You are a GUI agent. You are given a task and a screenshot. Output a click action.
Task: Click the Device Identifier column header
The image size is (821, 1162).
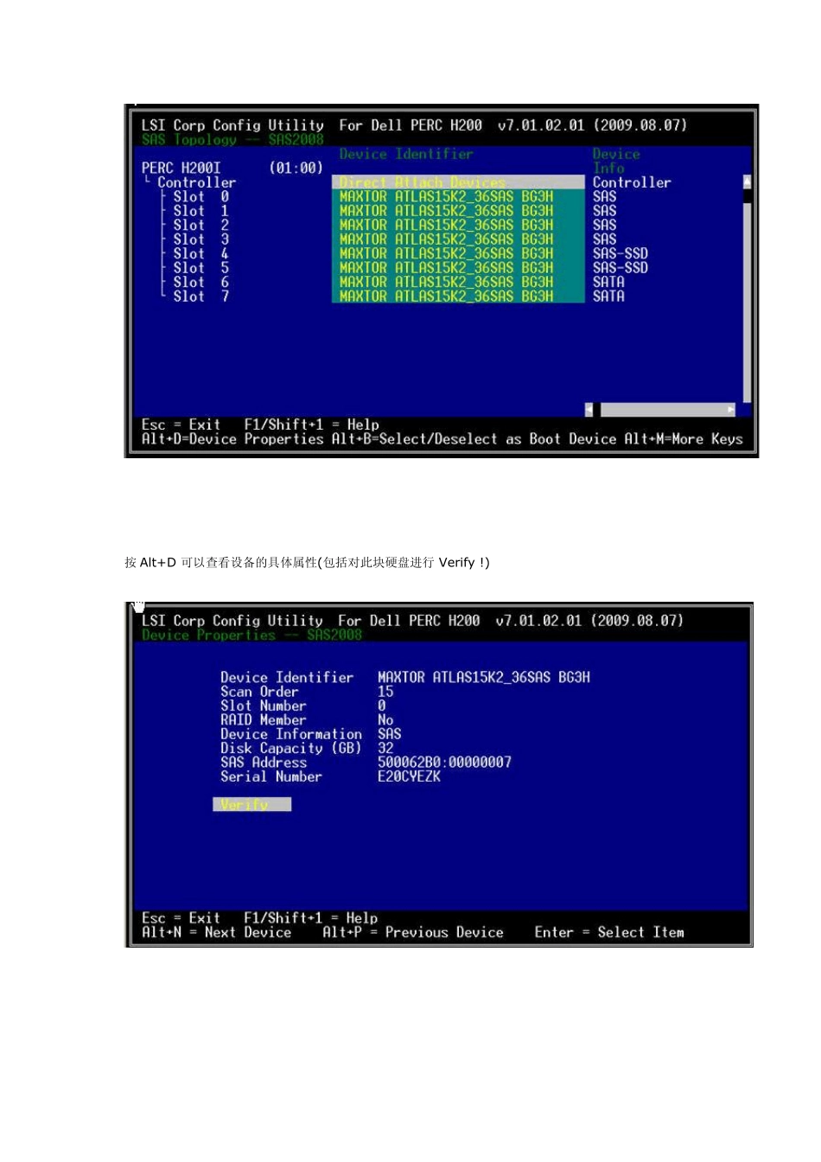coord(406,154)
